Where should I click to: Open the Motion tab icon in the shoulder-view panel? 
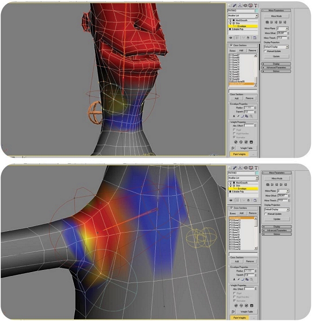(245, 168)
